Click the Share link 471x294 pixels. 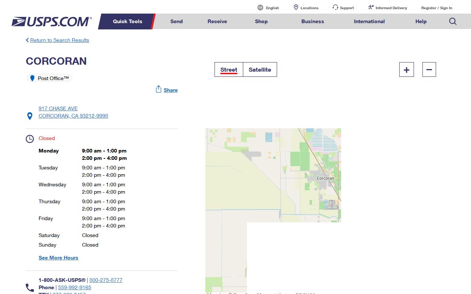pyautogui.click(x=171, y=90)
